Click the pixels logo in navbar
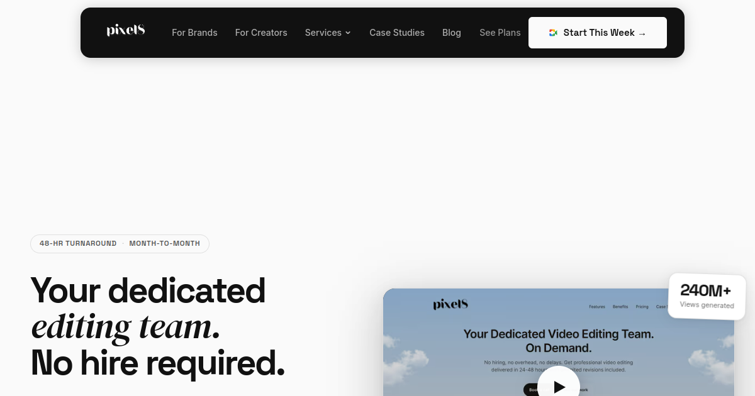755x396 pixels. tap(126, 30)
